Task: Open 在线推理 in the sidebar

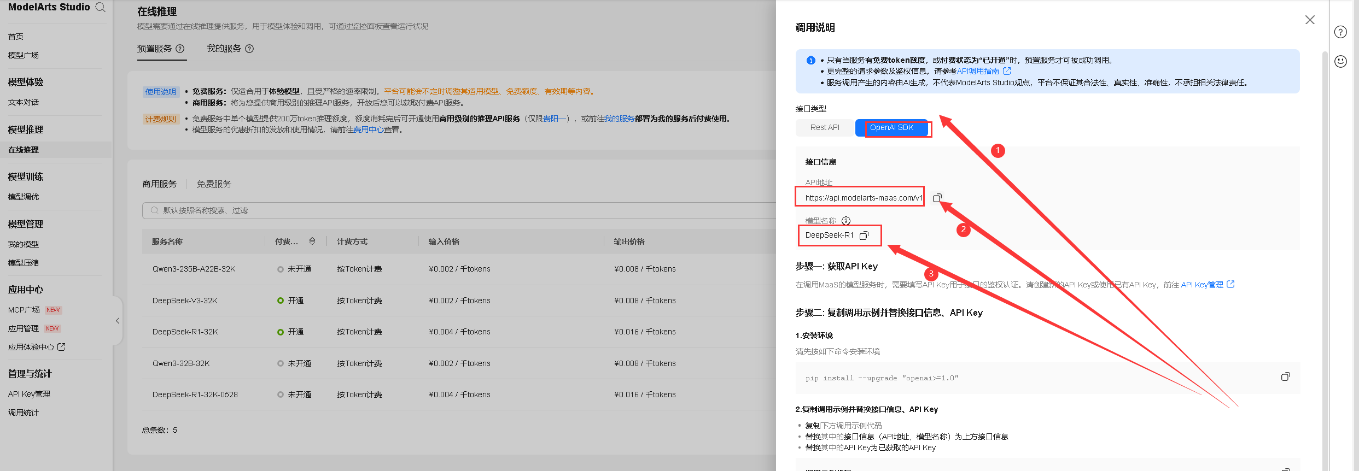Action: pyautogui.click(x=24, y=150)
